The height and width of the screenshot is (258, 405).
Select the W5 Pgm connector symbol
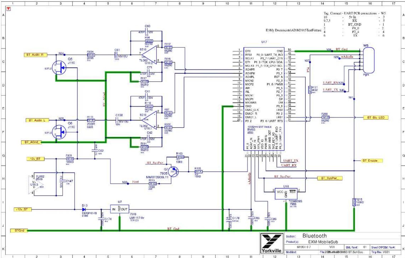369,60
